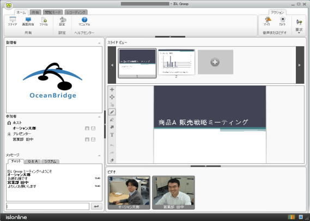
Task: Toggle audio icon for 営業部 田中
Action: click(87, 139)
